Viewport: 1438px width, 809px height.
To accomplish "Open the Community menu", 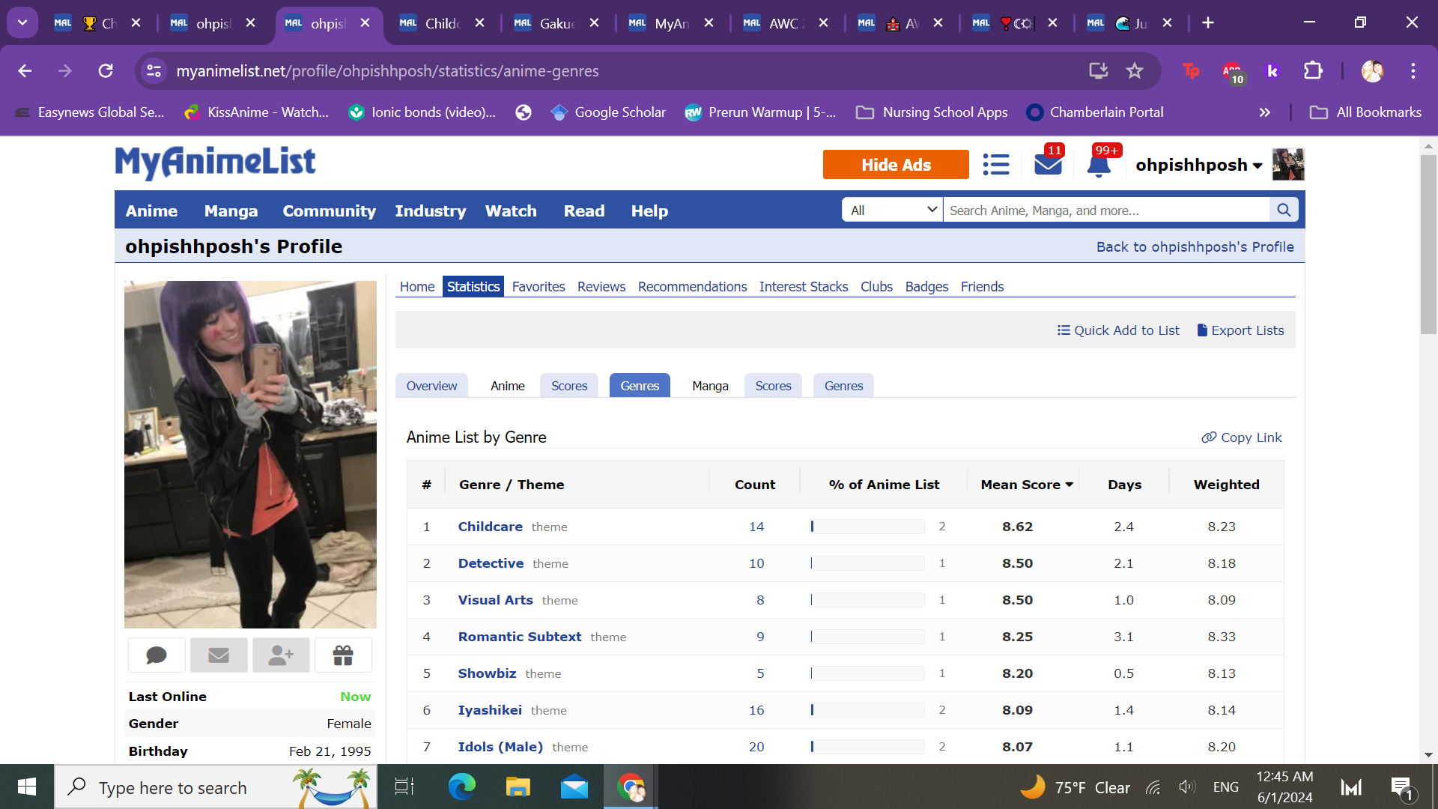I will (329, 210).
